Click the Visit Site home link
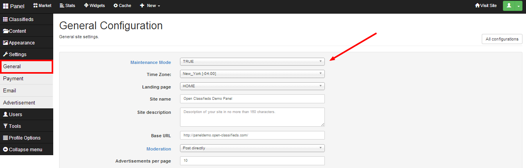This screenshot has width=526, height=168. (485, 5)
